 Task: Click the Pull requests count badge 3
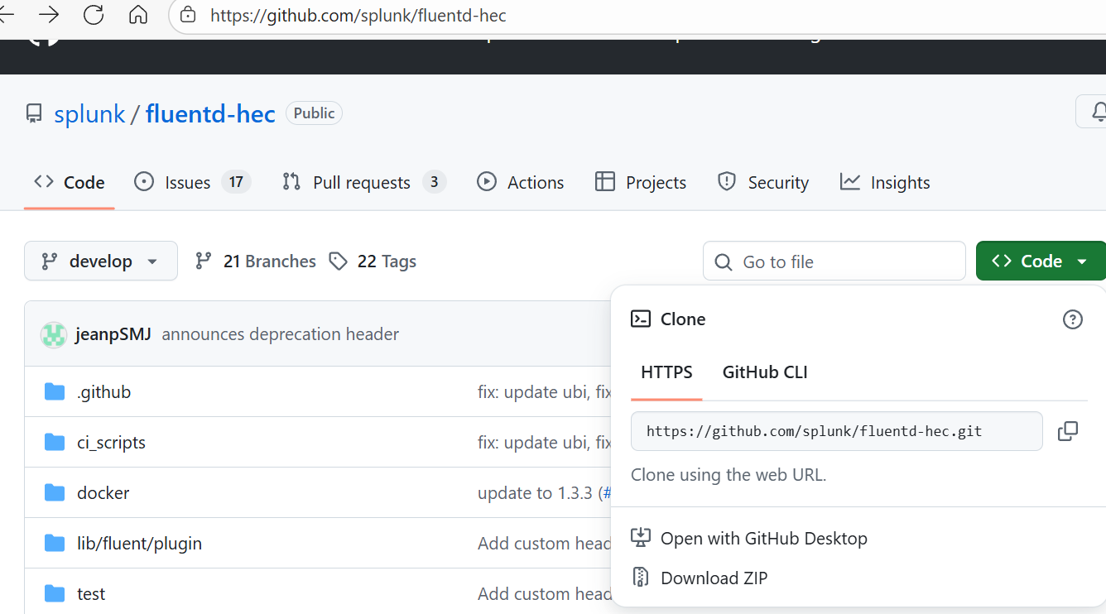[x=434, y=182]
